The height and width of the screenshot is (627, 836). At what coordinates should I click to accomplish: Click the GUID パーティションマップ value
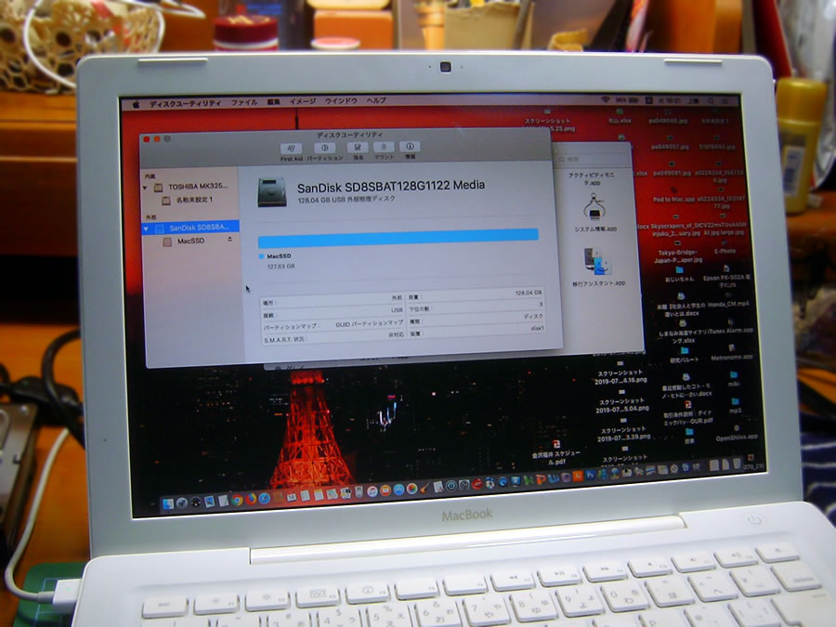click(x=369, y=323)
